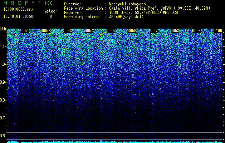Click the 0100 time marker
The height and width of the screenshot is (143, 225).
(218, 31)
